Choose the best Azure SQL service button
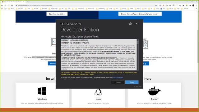Screen dimensions: 199x112 click(x=140, y=14)
